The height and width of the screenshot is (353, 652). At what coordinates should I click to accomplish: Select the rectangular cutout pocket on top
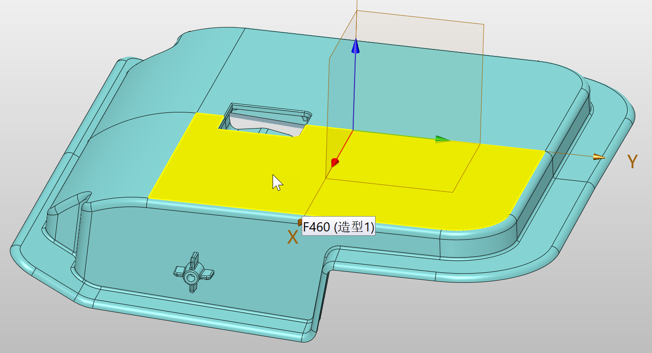(265, 120)
